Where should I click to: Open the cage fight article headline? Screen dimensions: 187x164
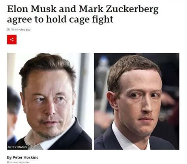[x=83, y=14]
